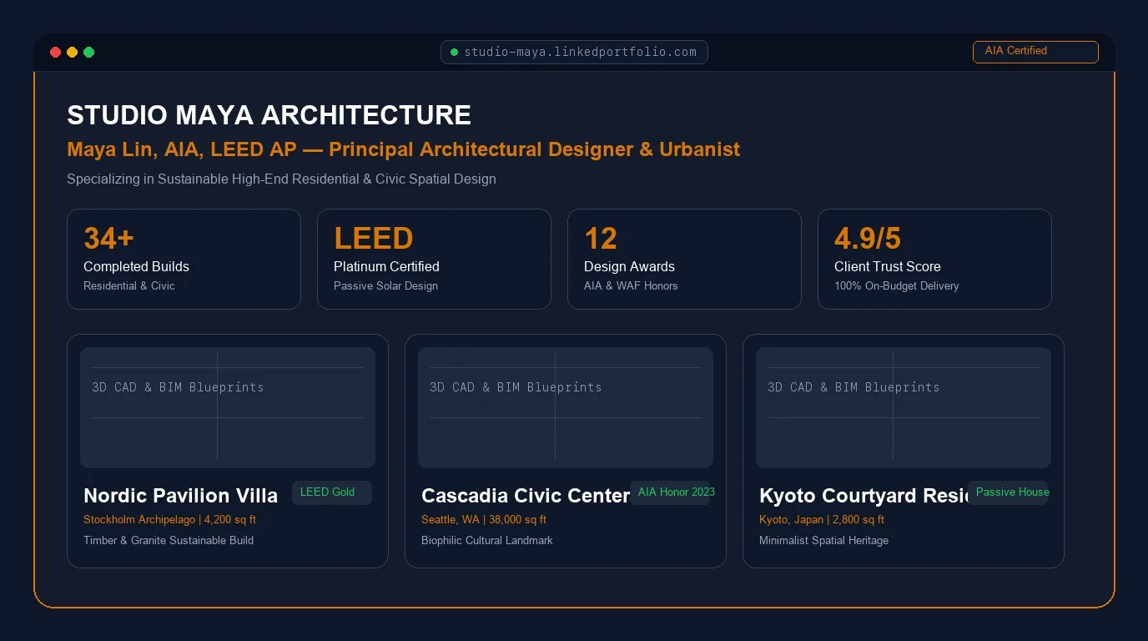Click the studio-maya.linkedportfolio.com address bar
The width and height of the screenshot is (1148, 641).
point(574,52)
